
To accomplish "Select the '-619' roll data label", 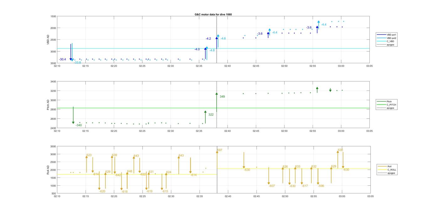I will [x=149, y=191].
